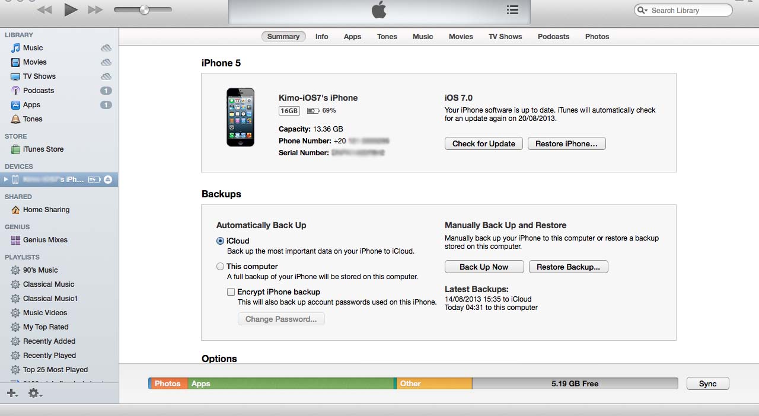The height and width of the screenshot is (416, 759).
Task: Click the play button
Action: point(71,9)
